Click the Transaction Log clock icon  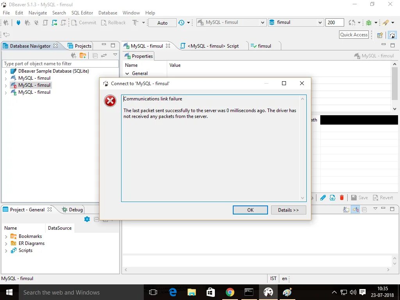coord(181,22)
